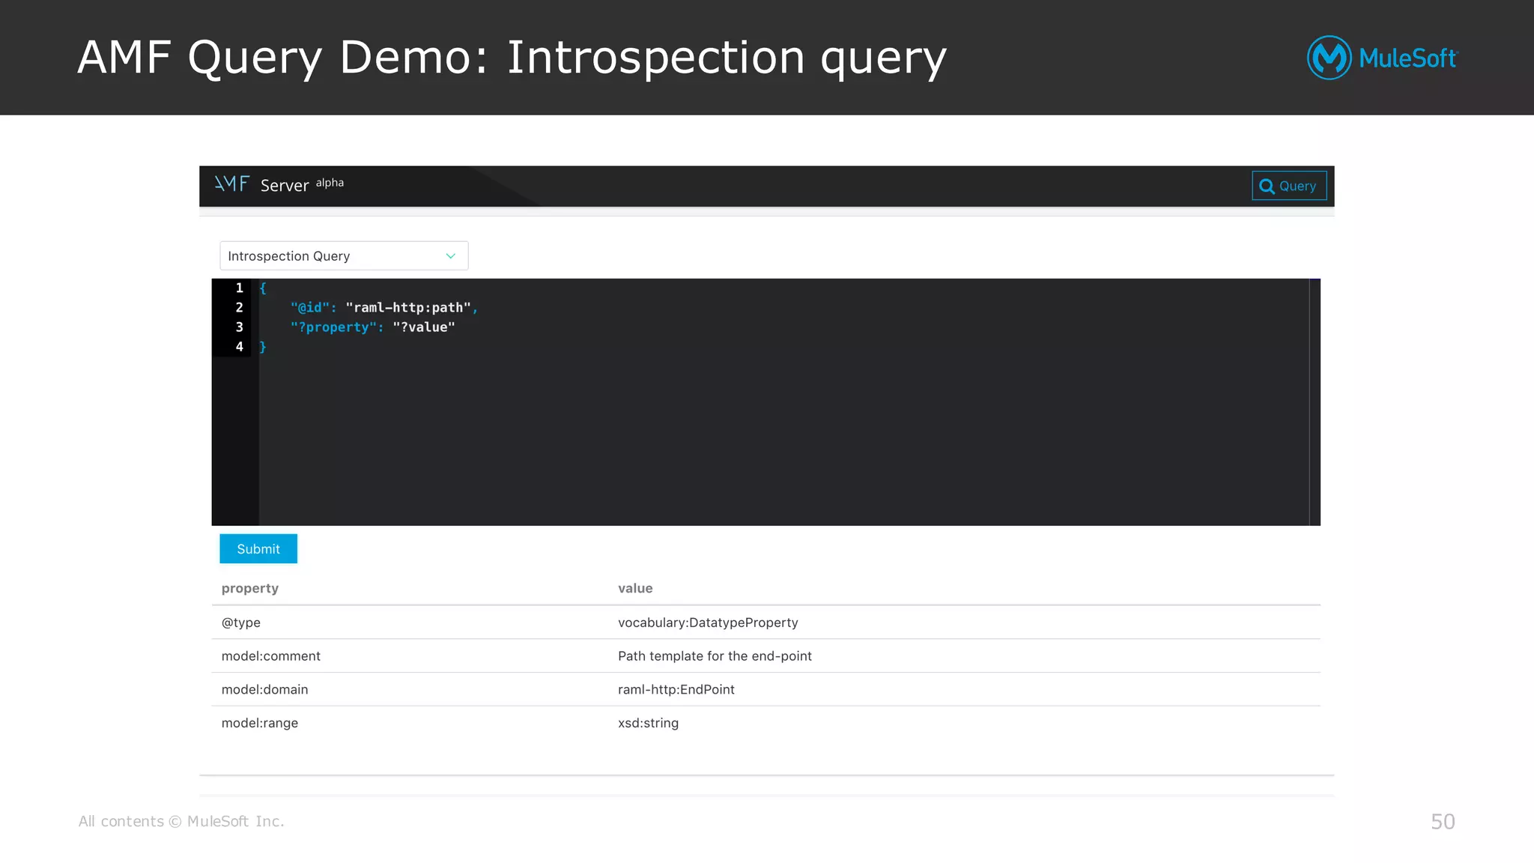
Task: Click the magnifier icon on the Query button
Action: click(x=1267, y=187)
